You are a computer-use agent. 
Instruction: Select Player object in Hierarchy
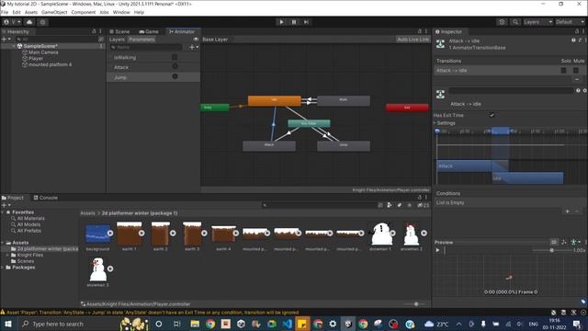[36, 59]
